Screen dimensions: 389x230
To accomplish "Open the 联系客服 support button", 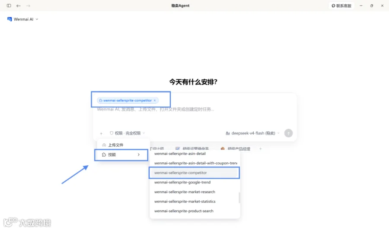I will tap(341, 6).
